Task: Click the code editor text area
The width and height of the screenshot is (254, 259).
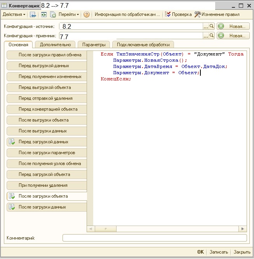Action: coord(170,138)
